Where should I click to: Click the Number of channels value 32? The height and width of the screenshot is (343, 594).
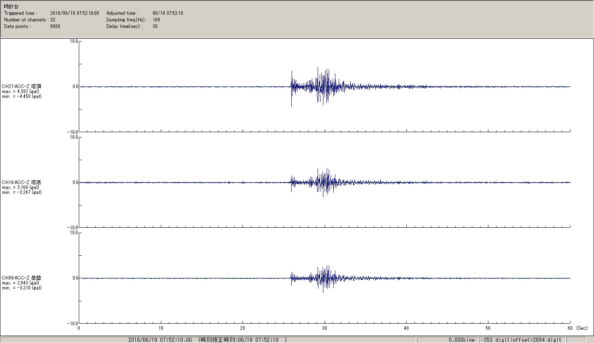tap(53, 20)
